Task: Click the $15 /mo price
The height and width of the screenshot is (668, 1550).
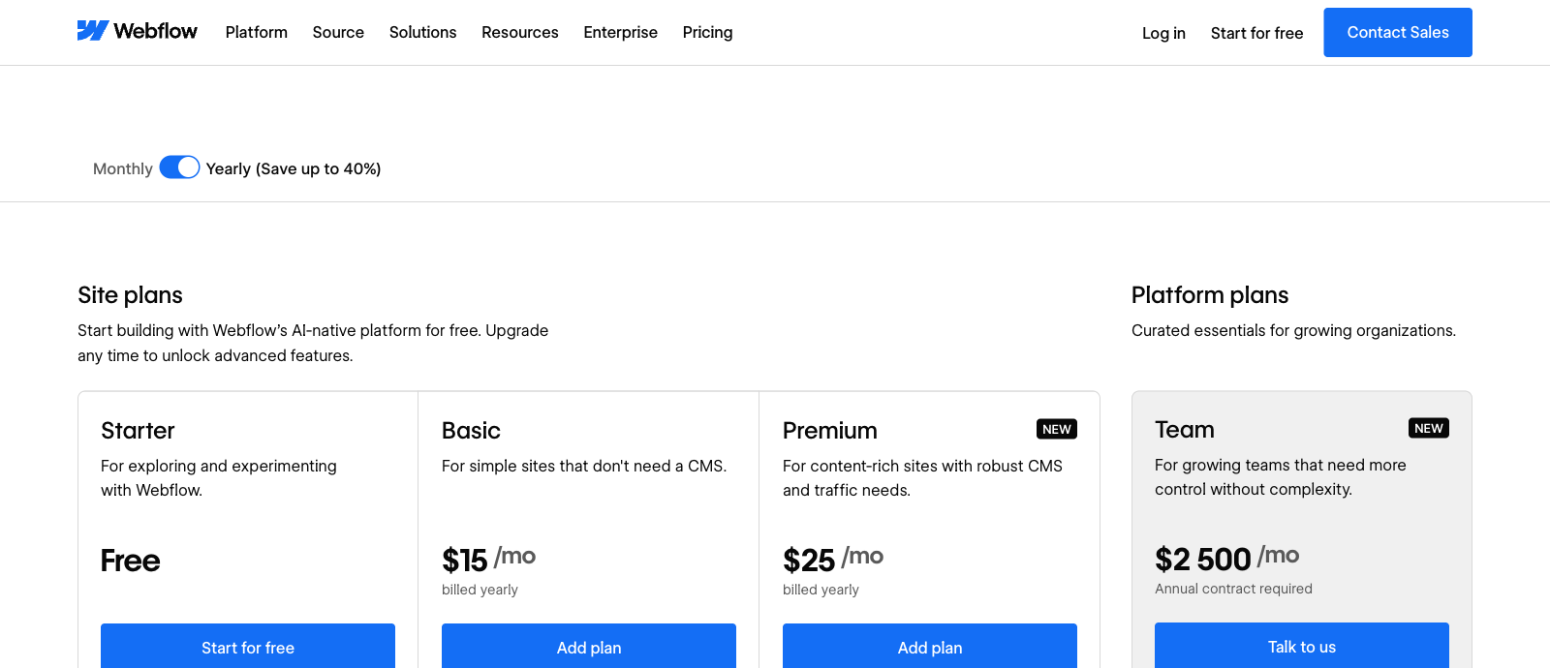Action: (488, 560)
